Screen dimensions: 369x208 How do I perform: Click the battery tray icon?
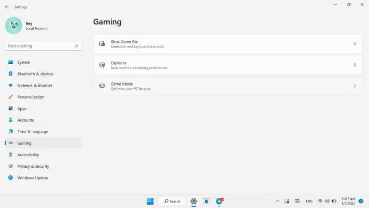point(334,201)
